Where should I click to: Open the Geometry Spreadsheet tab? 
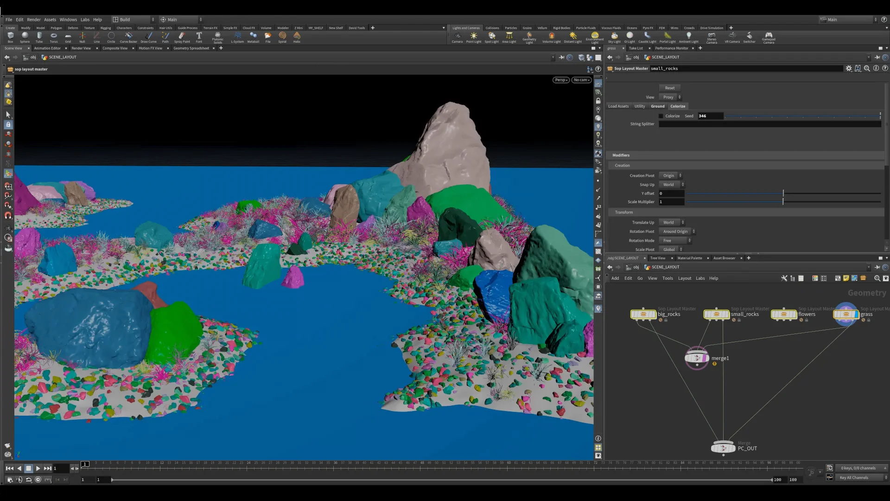pos(191,48)
